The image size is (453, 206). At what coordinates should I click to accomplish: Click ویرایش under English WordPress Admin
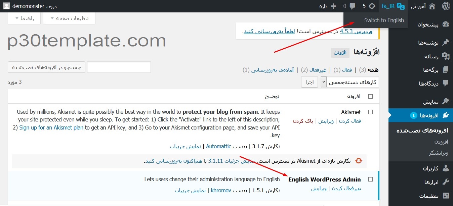(319, 189)
